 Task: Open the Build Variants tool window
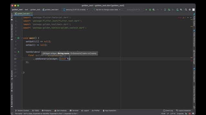point(12,101)
